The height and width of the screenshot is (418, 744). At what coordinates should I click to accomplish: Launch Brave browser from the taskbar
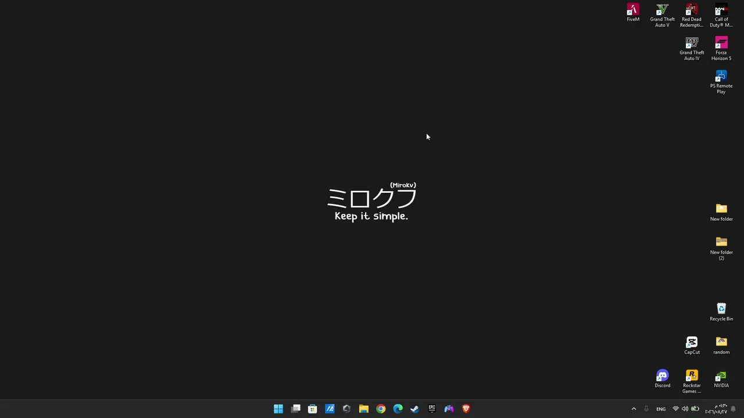tap(466, 409)
